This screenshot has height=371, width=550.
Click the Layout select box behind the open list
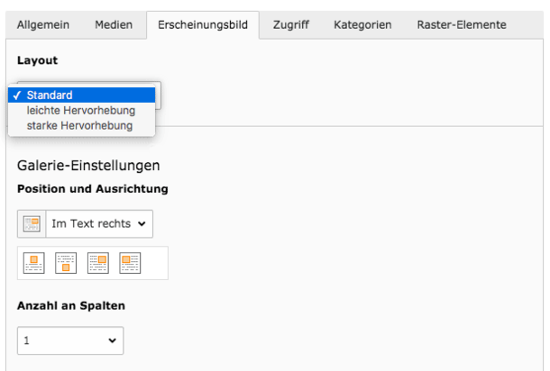[158, 95]
